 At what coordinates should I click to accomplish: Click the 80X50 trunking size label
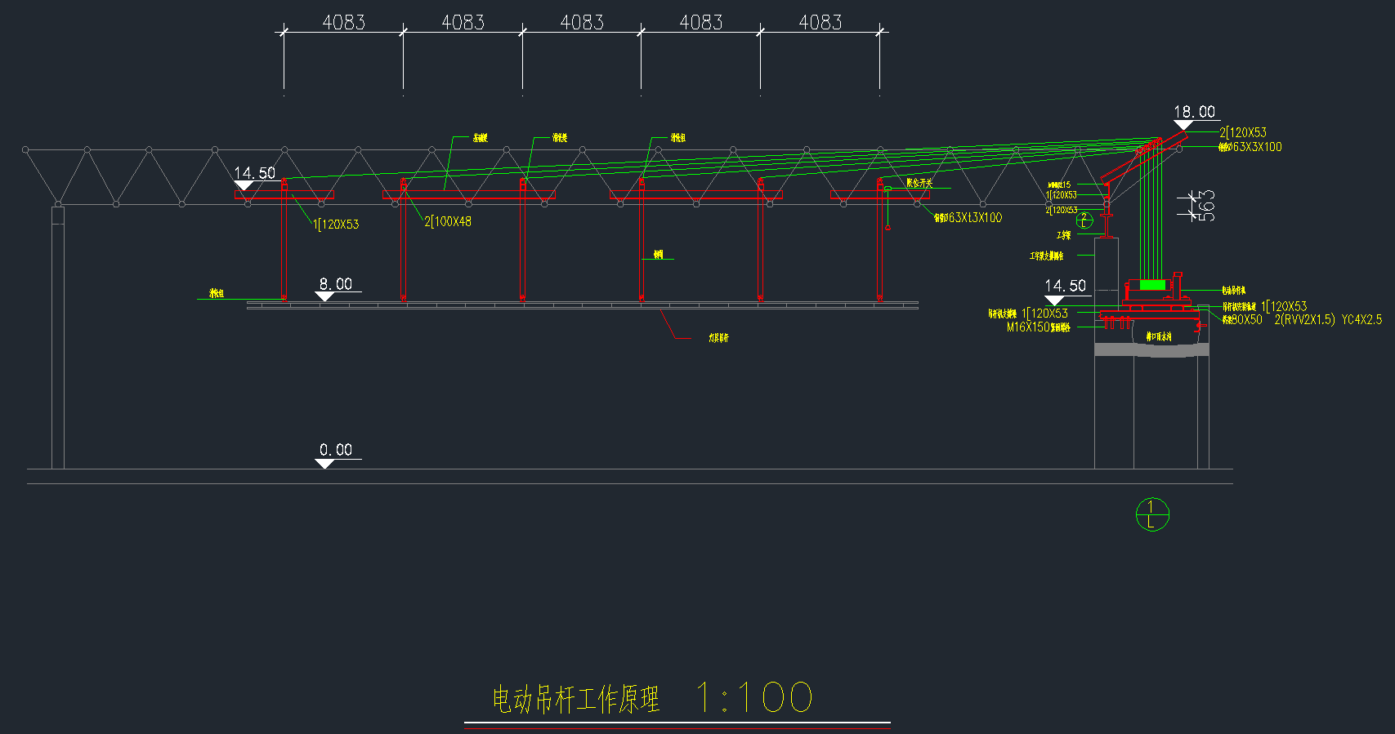click(x=1246, y=319)
